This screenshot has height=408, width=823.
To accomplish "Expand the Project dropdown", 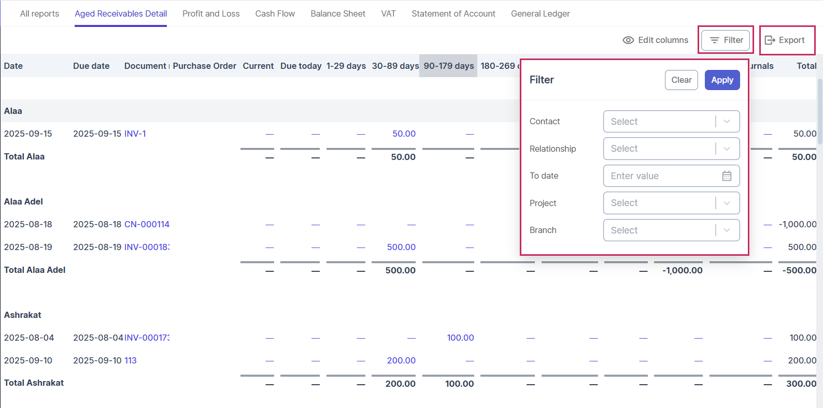I will (x=671, y=203).
